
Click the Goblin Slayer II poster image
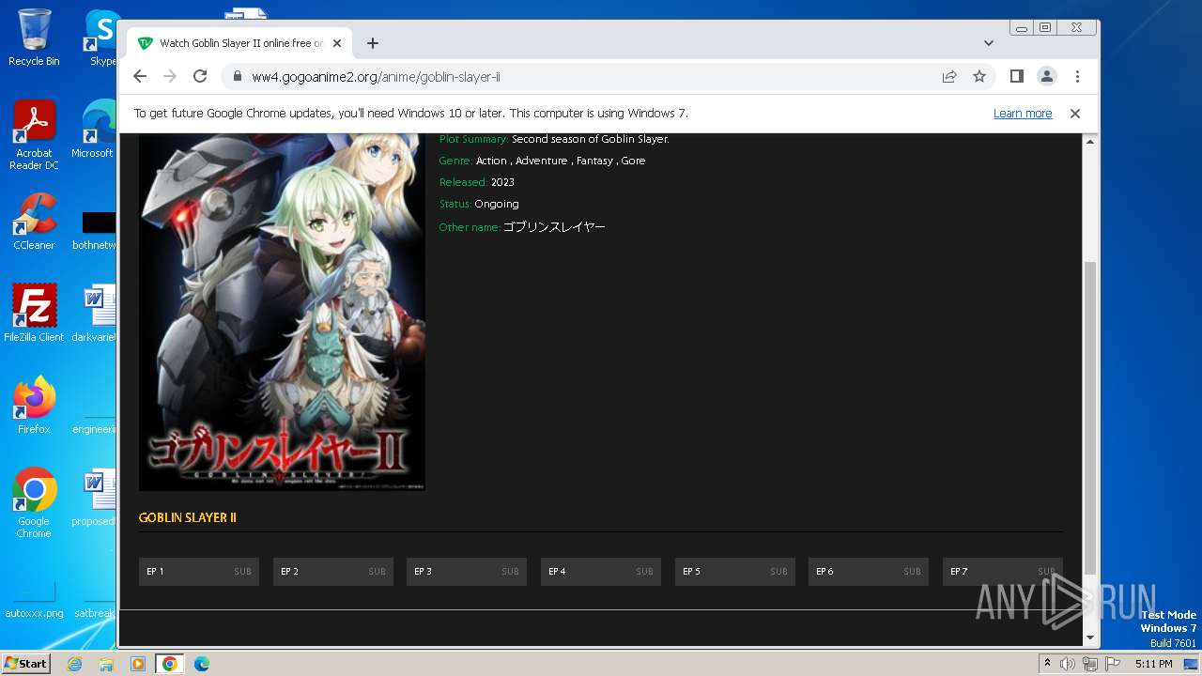[282, 312]
